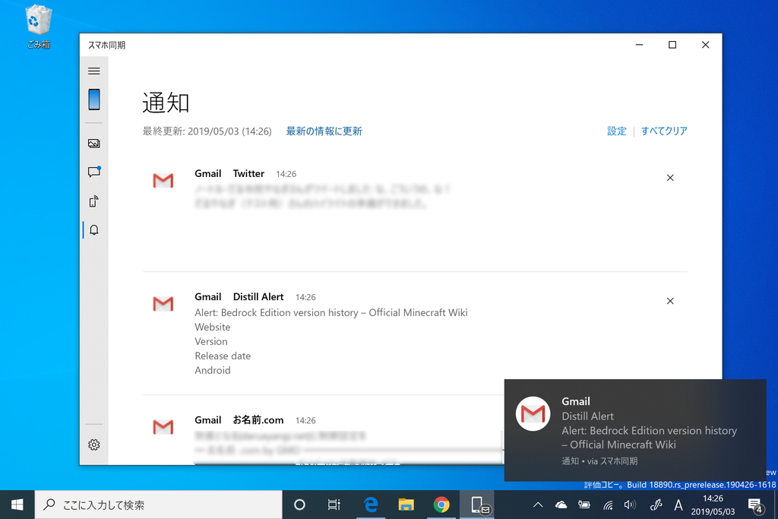778x519 pixels.
Task: Refresh notifications via 最新の情報に更新
Action: 323,131
